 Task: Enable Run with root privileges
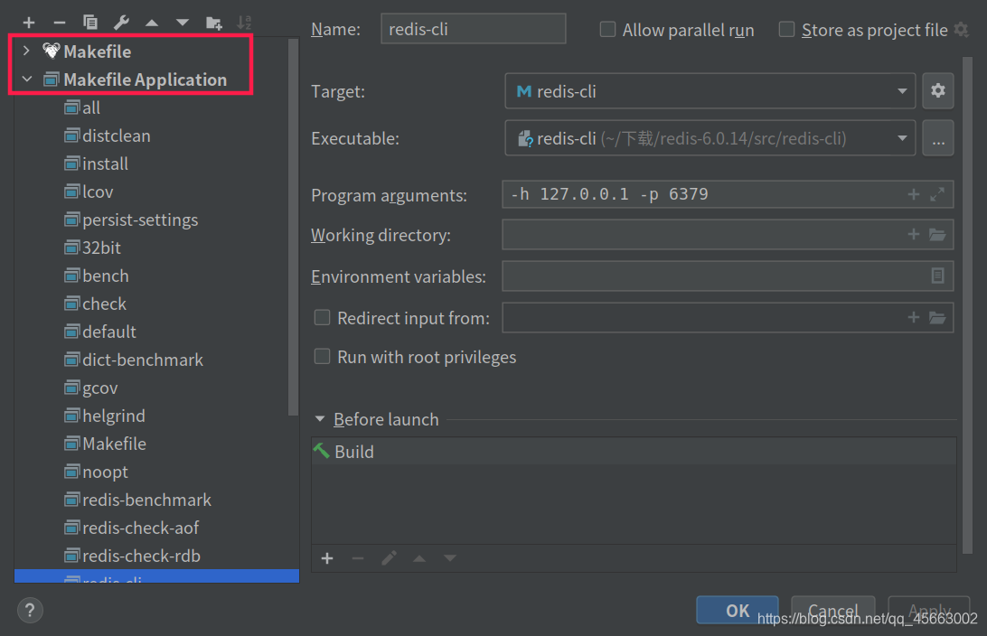tap(322, 356)
